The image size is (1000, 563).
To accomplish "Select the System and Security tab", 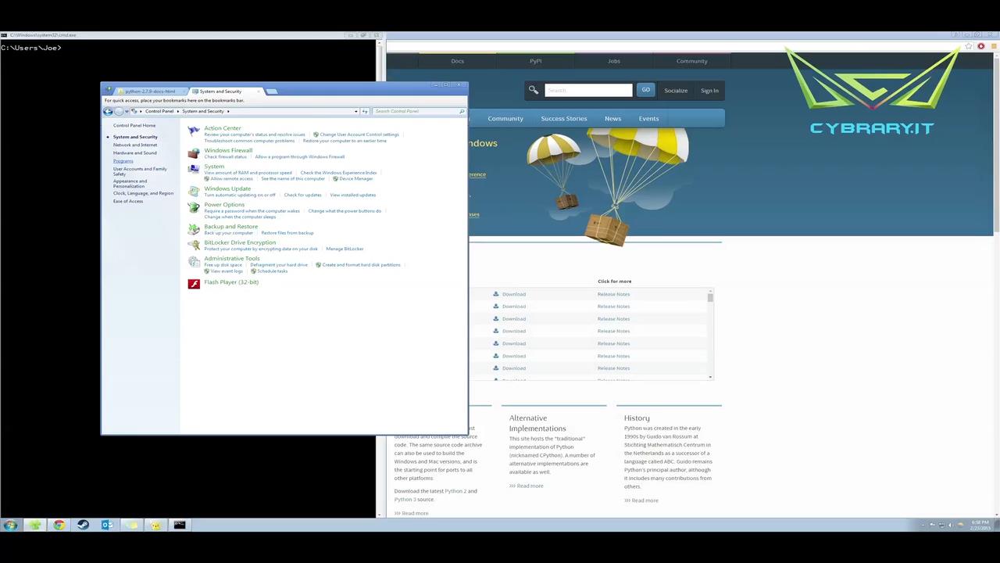I will [222, 91].
